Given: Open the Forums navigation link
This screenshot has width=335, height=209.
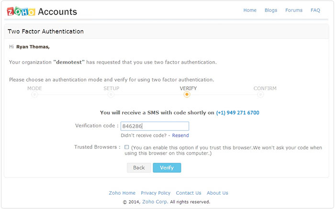Looking at the screenshot, I should (x=294, y=10).
